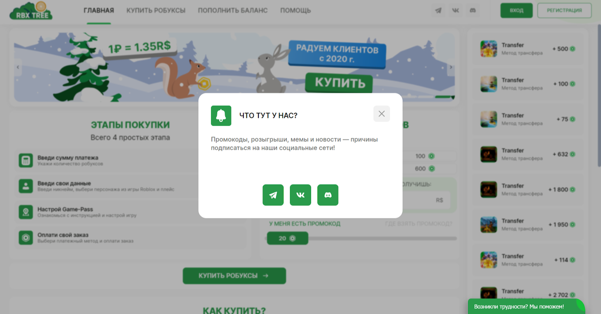Click the КУПИТЬ button on the banner
Image resolution: width=601 pixels, height=314 pixels.
340,83
